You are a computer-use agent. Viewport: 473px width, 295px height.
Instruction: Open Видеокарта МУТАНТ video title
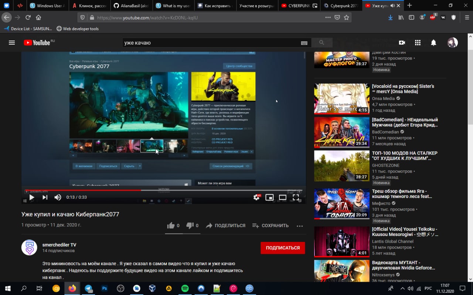404,265
